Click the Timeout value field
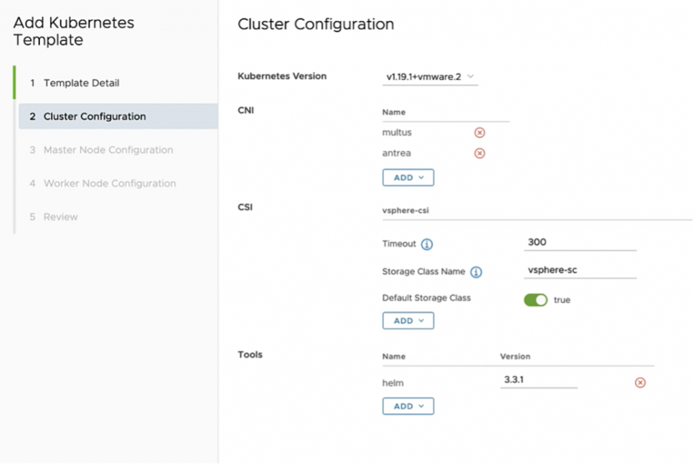Viewport: 694px width, 465px height. (x=580, y=242)
